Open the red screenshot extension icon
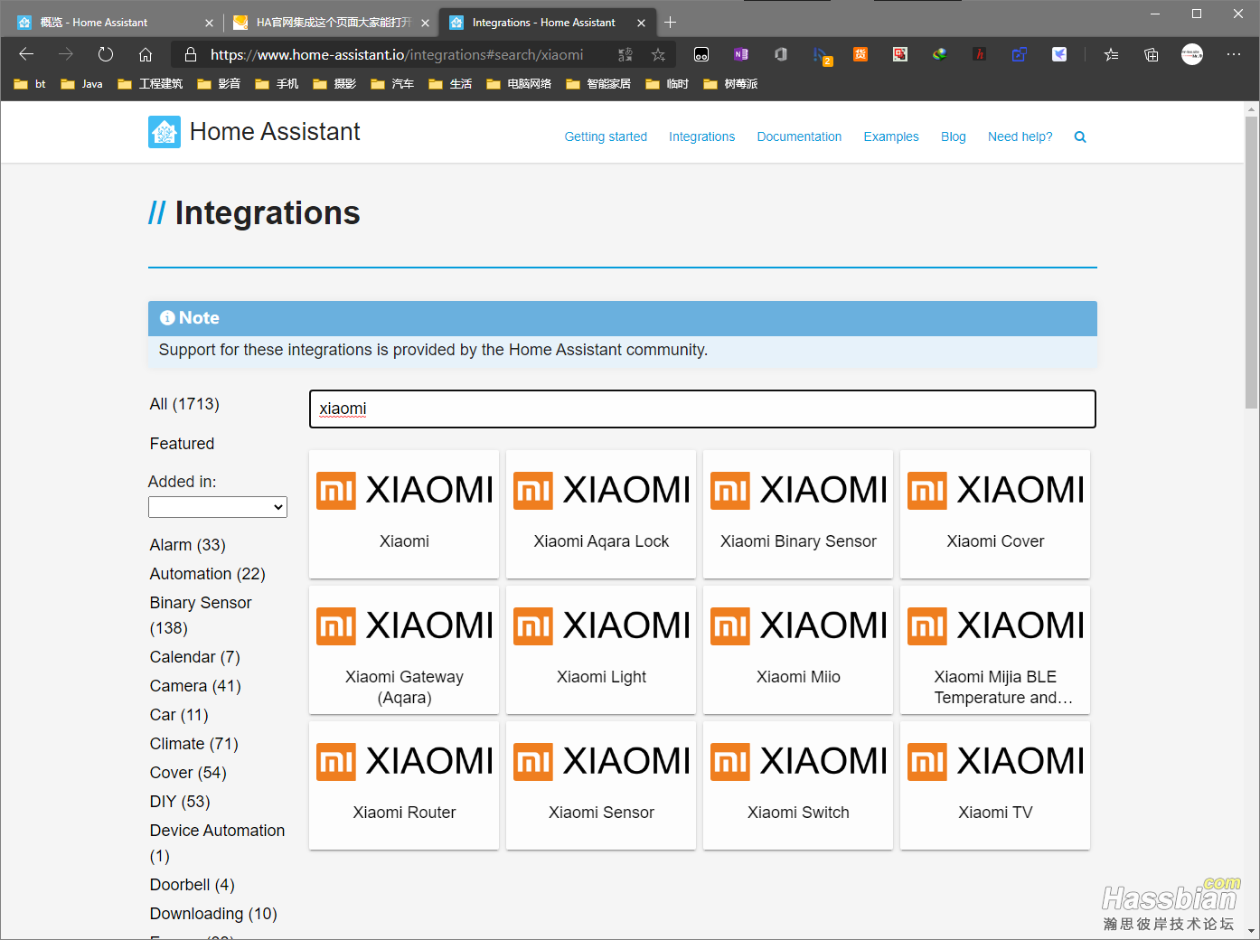 point(900,54)
